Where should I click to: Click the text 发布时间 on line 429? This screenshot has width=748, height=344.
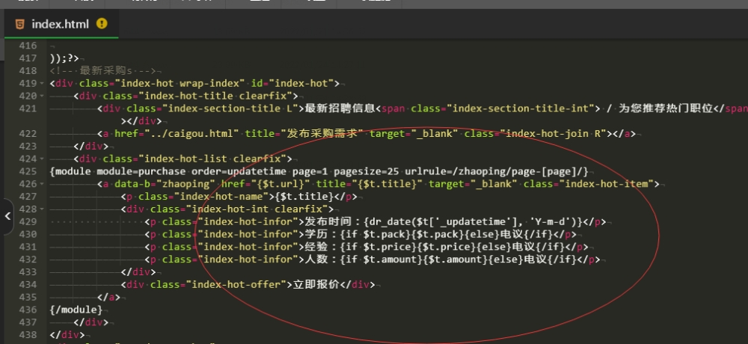click(328, 221)
